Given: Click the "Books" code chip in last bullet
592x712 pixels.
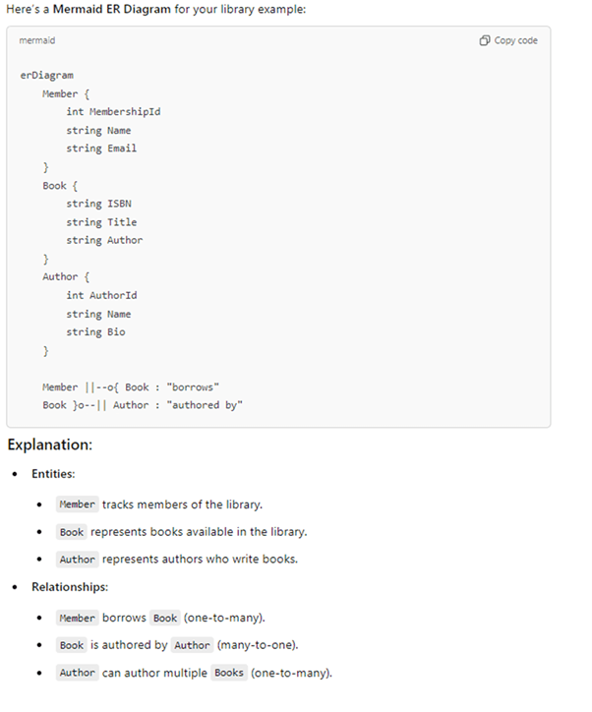Looking at the screenshot, I should [x=227, y=674].
